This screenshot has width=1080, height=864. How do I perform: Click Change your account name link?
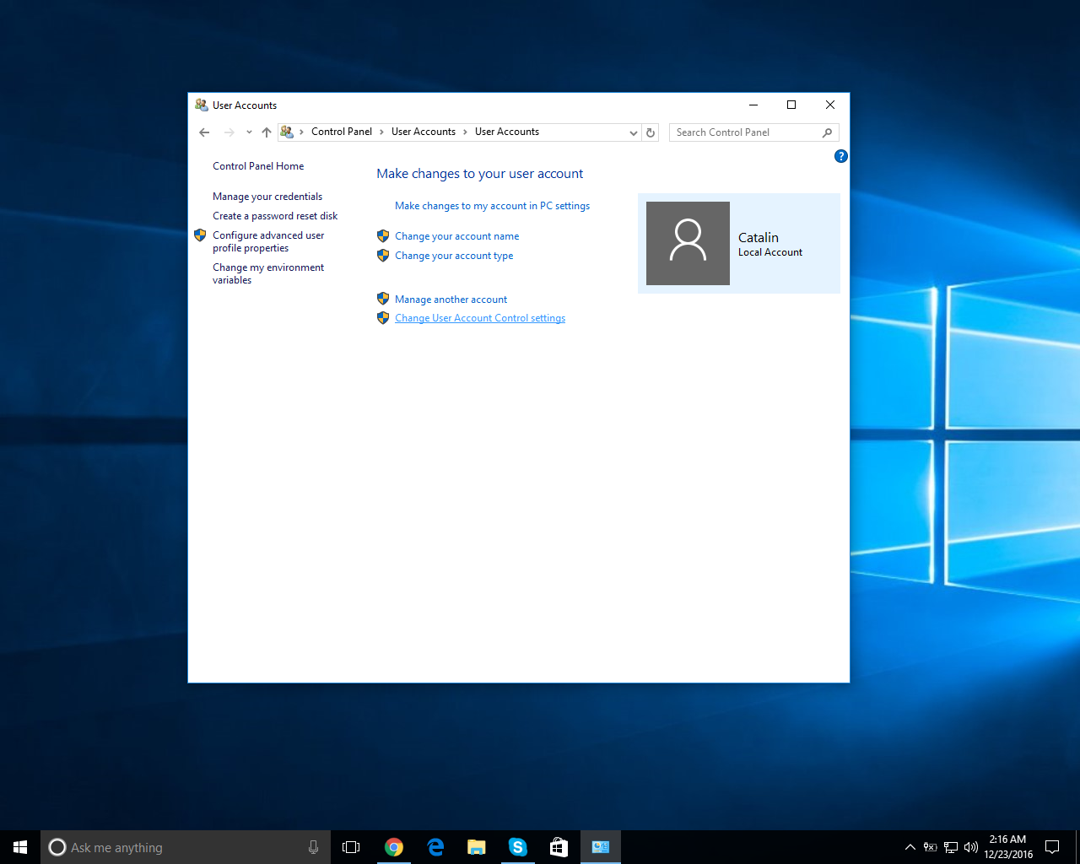click(456, 236)
